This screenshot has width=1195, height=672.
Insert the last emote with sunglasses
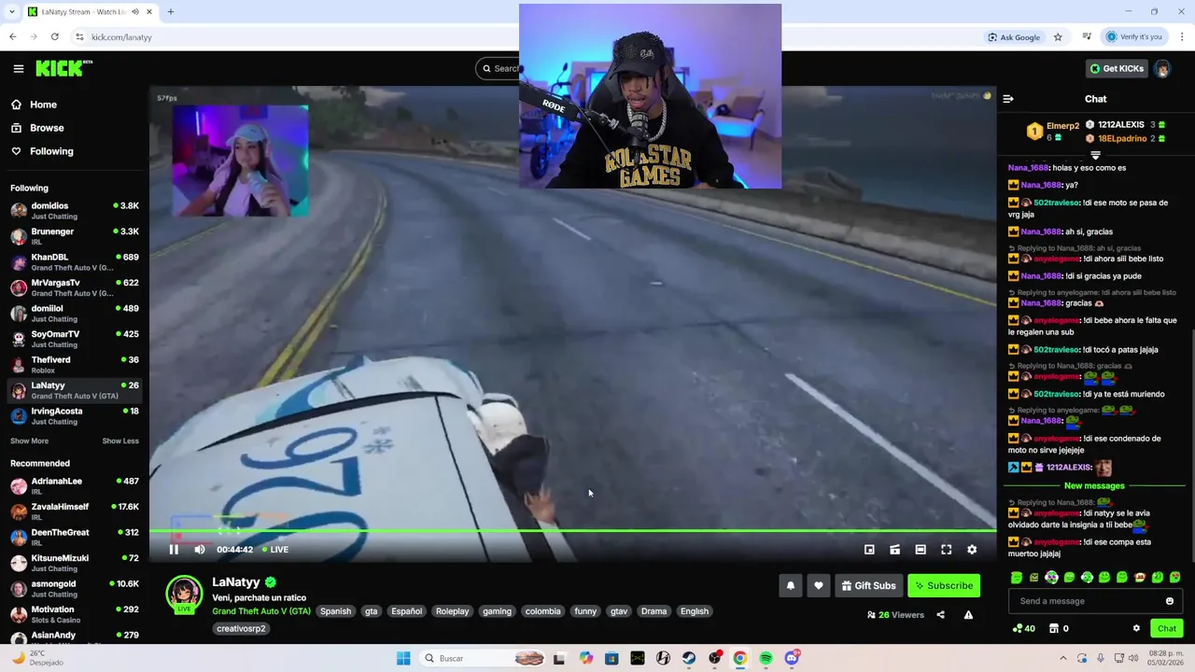(1174, 578)
